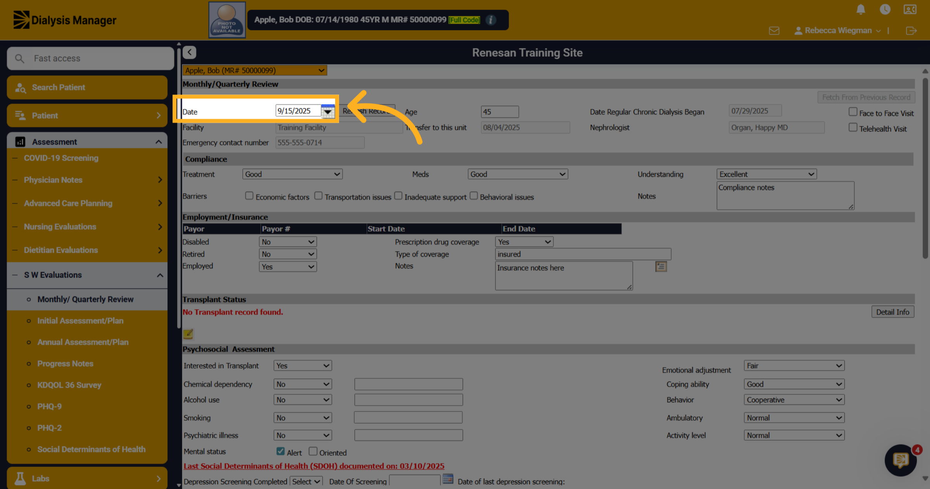This screenshot has width=930, height=489.
Task: Collapse the Assessment menu section
Action: point(87,142)
